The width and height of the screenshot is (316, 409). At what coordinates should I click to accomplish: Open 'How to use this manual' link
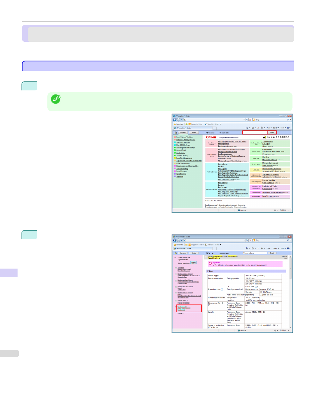click(213, 200)
